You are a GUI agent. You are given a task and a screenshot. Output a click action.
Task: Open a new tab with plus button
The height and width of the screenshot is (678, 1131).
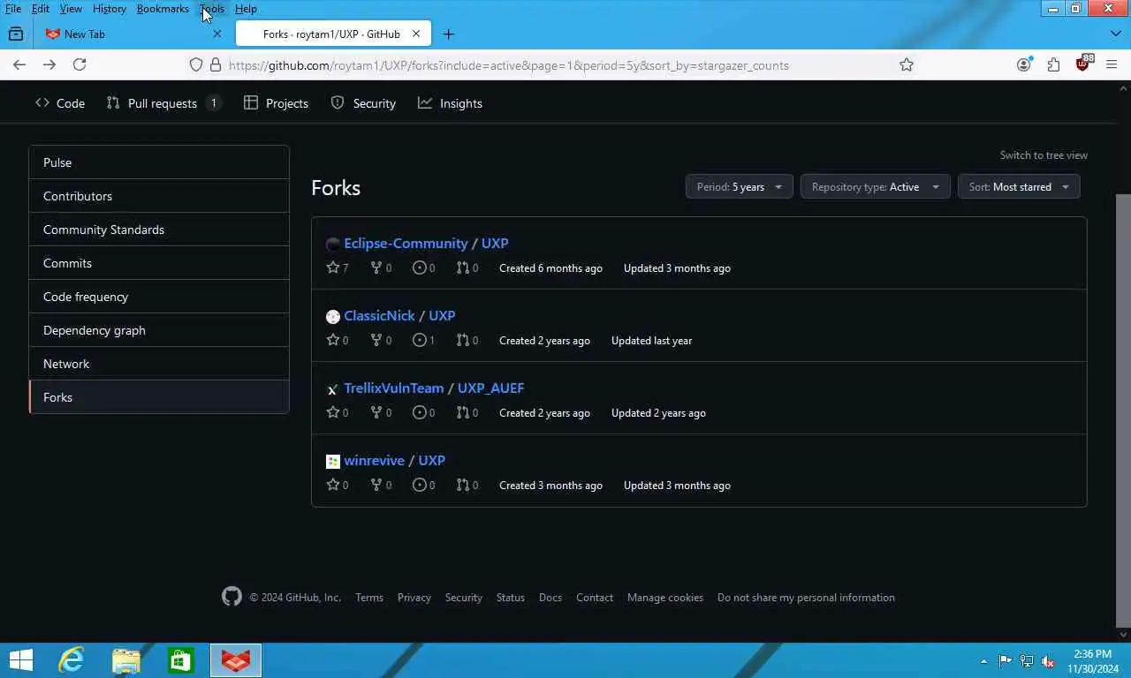pyautogui.click(x=448, y=34)
